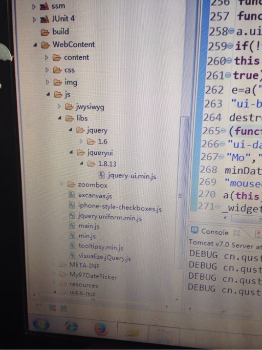Switch to the Console tab
The width and height of the screenshot is (262, 350).
[x=215, y=232]
